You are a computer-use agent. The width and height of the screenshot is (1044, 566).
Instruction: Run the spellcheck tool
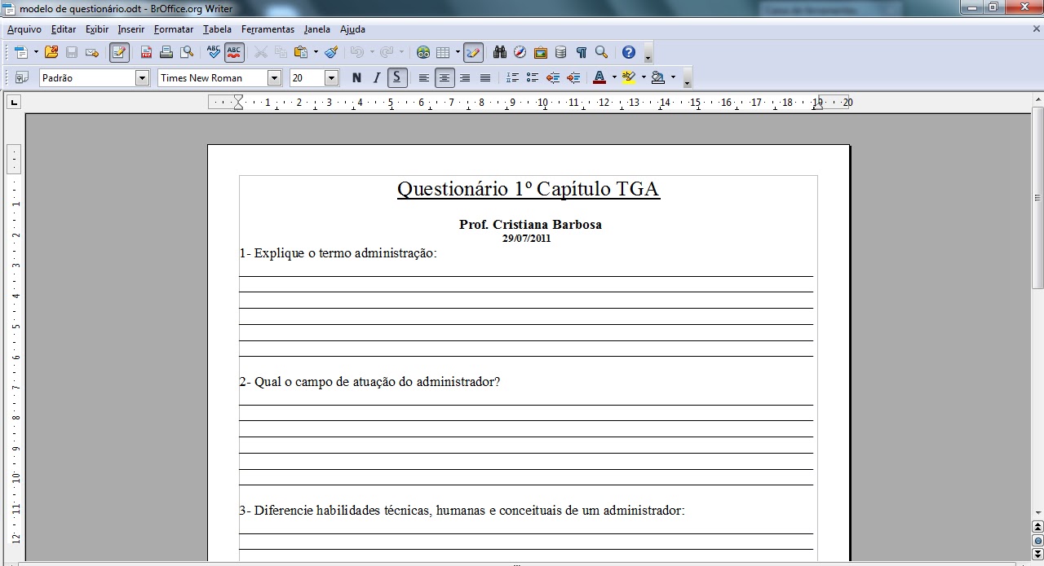pyautogui.click(x=211, y=51)
